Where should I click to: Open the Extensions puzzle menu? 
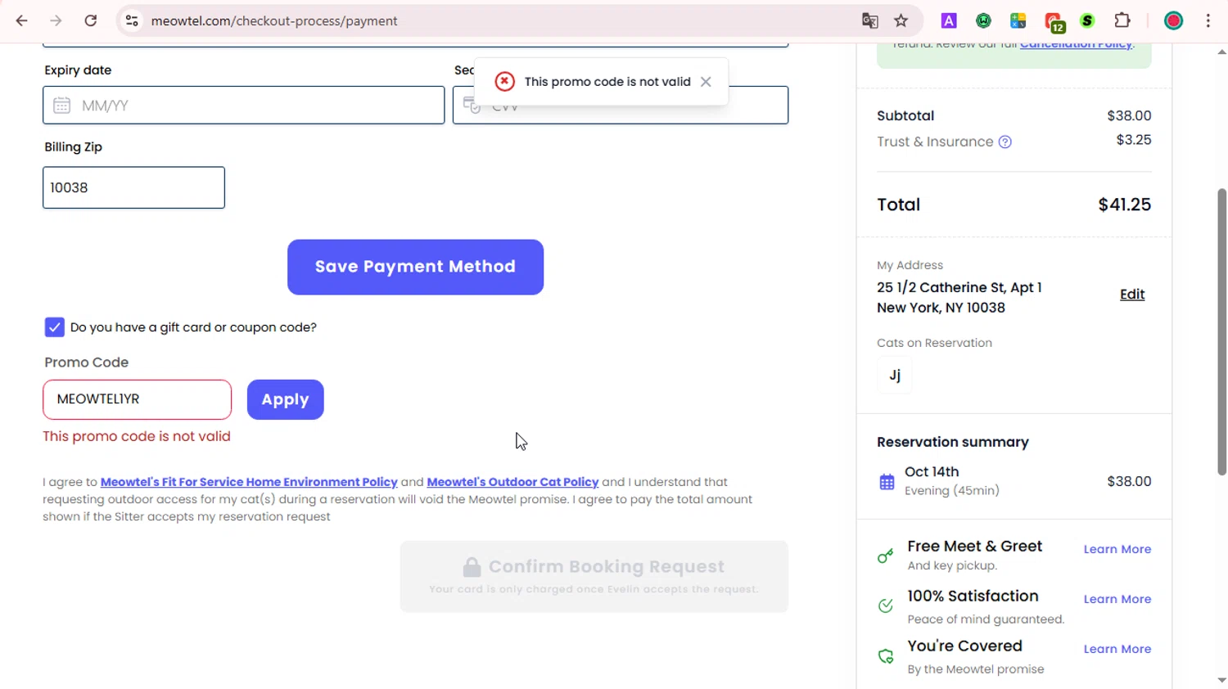[x=1123, y=20]
